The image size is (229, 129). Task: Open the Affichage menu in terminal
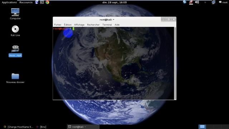(79, 25)
